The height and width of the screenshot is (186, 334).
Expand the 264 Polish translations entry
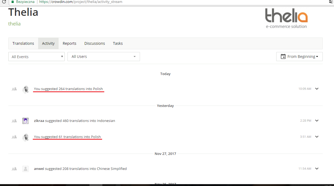317,89
